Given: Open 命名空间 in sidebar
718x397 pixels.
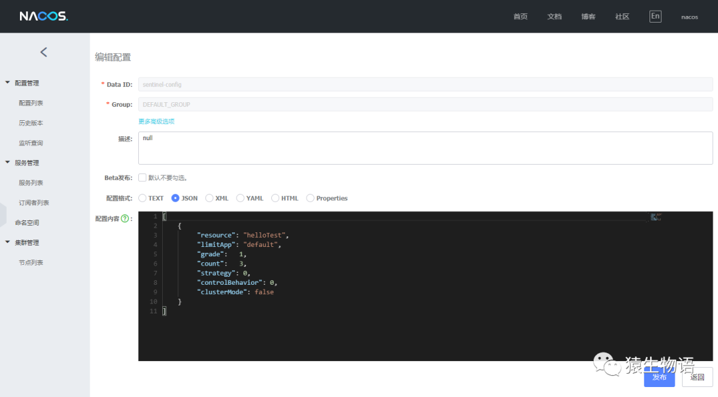Looking at the screenshot, I should 27,223.
